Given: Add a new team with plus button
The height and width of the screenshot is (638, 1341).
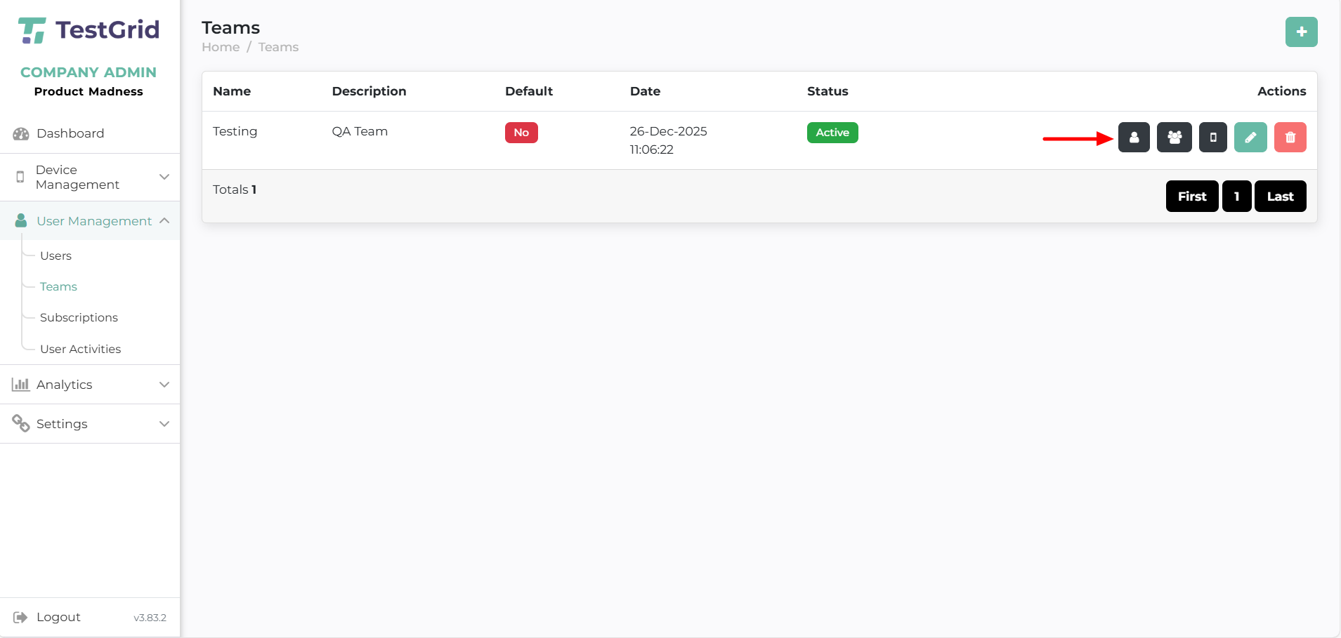Looking at the screenshot, I should (x=1301, y=32).
